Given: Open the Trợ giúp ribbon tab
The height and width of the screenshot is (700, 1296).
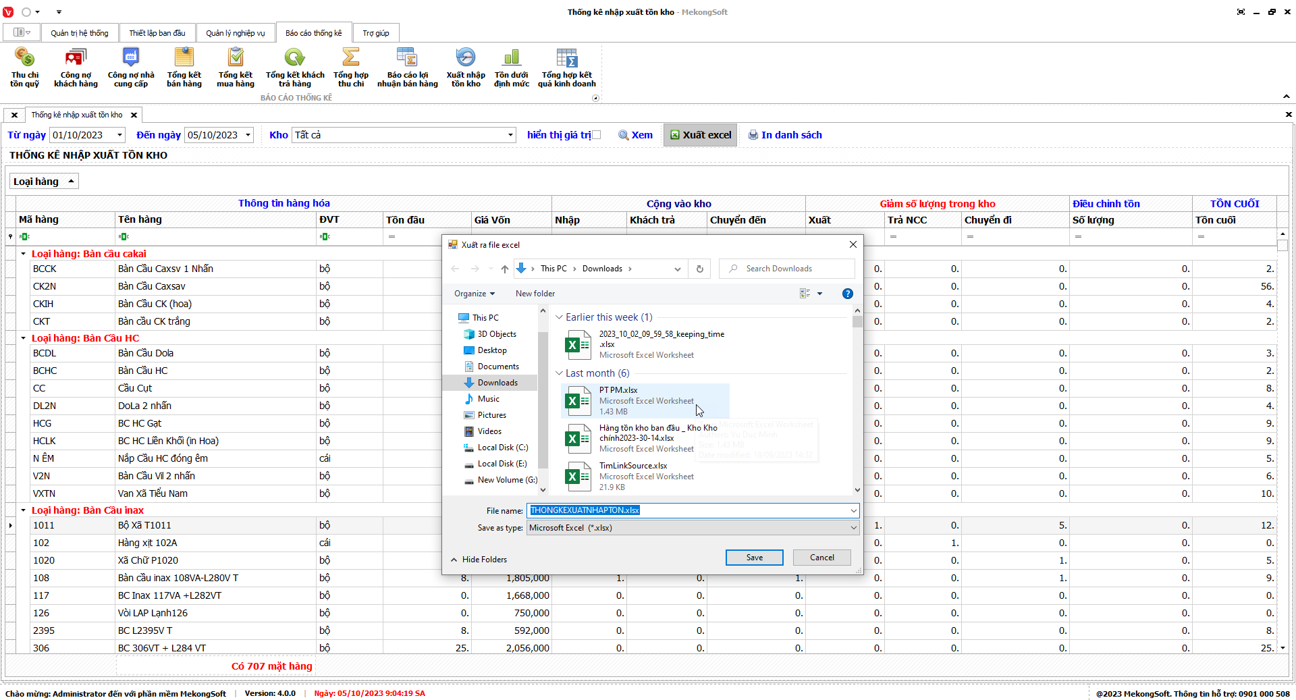Looking at the screenshot, I should click(375, 33).
